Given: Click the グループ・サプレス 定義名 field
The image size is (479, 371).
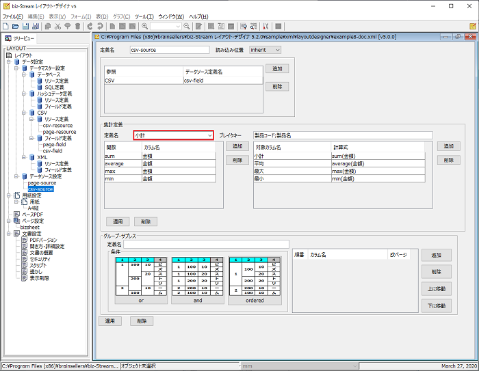Looking at the screenshot, I should pos(207,244).
